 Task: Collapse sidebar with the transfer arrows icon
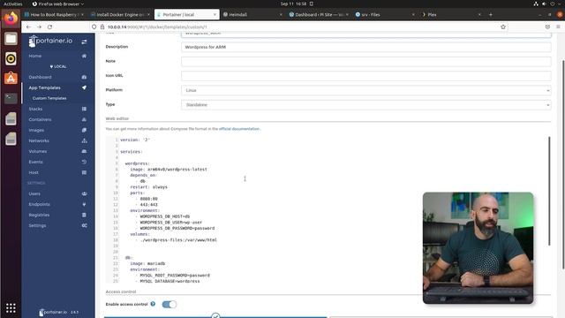coord(84,42)
